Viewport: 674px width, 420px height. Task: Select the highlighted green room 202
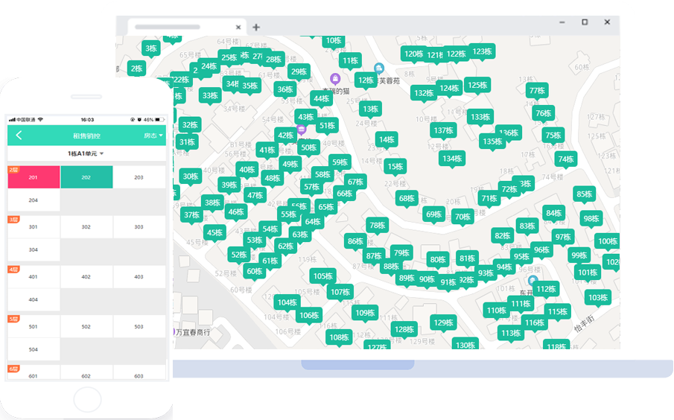pyautogui.click(x=86, y=177)
